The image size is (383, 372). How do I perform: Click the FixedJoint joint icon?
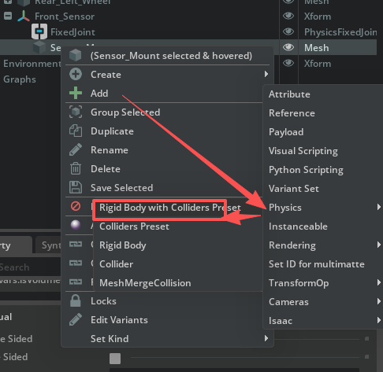point(39,31)
